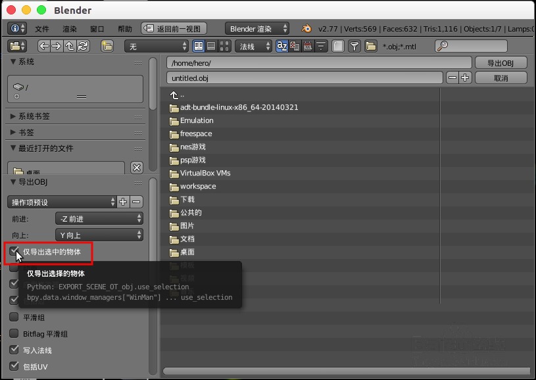Sort files by extension
This screenshot has width=536, height=380.
click(295, 46)
